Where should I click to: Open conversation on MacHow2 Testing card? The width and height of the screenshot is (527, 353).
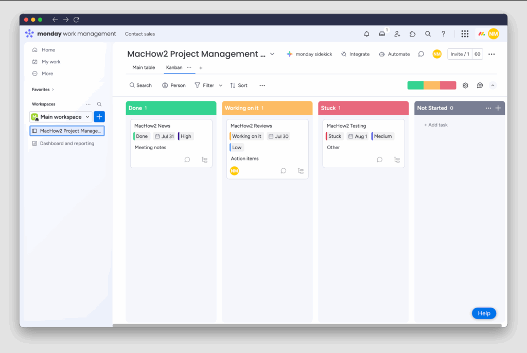(x=379, y=160)
